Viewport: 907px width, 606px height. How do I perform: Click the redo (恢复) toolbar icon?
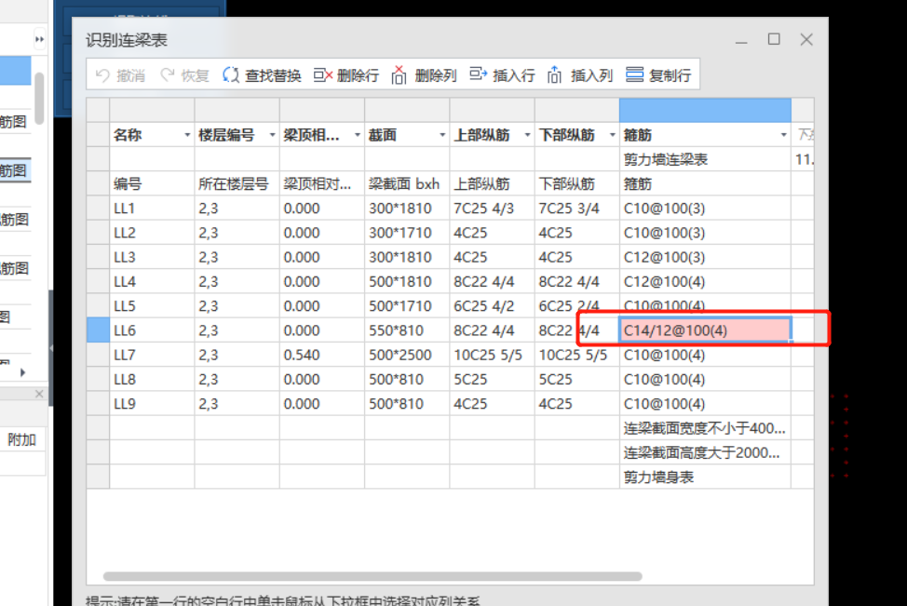coord(168,75)
